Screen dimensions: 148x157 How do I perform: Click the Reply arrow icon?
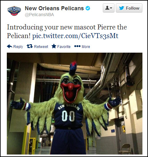click(10, 46)
